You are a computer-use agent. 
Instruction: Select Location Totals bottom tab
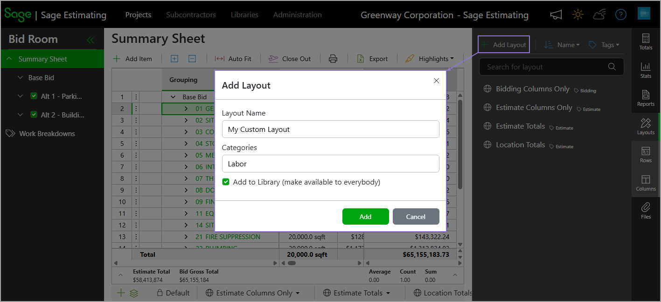443,293
